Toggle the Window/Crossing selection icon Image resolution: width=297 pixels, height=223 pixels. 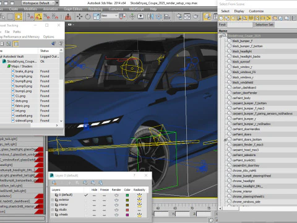(x=19, y=17)
